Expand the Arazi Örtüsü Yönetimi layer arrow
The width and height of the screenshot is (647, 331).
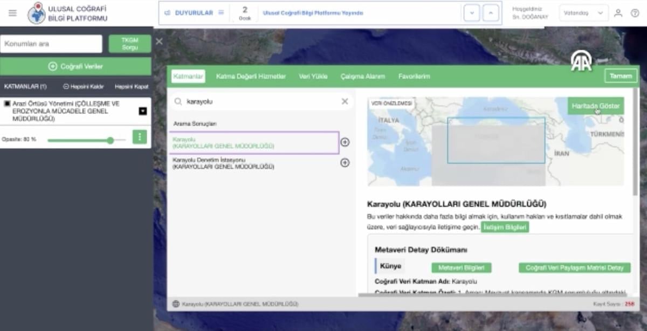[x=142, y=111]
